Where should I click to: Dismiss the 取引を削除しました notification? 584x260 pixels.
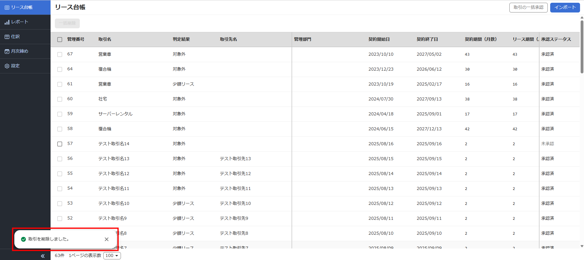(107, 239)
